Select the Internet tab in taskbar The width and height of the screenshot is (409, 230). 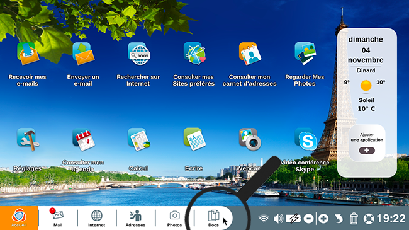[96, 218]
